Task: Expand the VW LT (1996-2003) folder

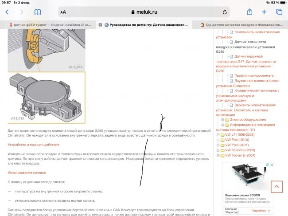Action: (217, 135)
